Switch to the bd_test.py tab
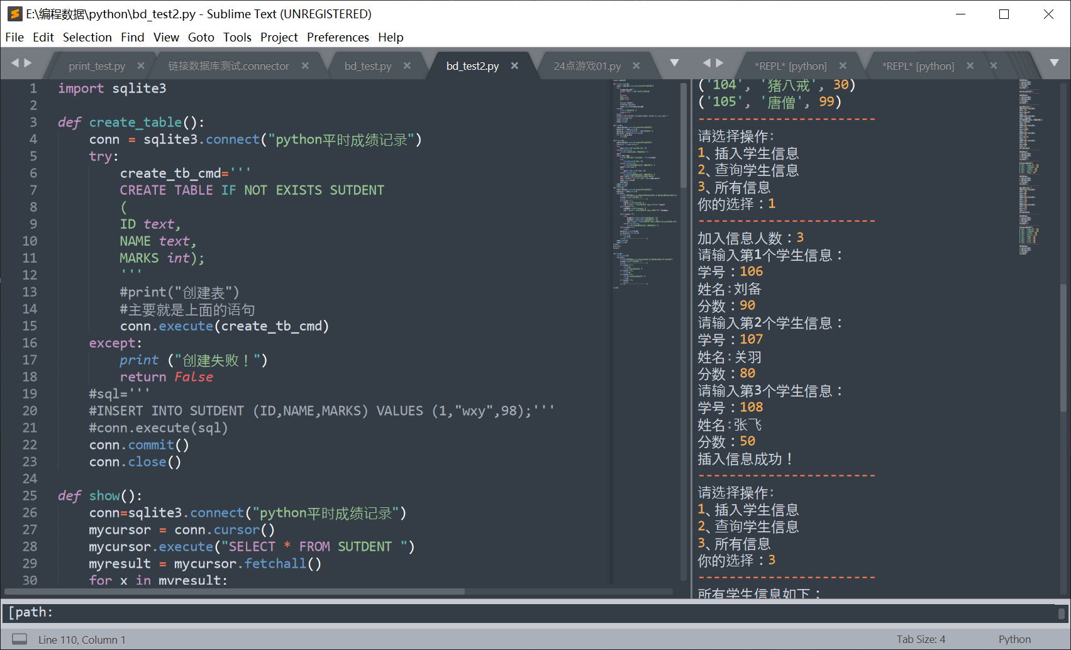Image resolution: width=1071 pixels, height=650 pixels. [x=368, y=65]
